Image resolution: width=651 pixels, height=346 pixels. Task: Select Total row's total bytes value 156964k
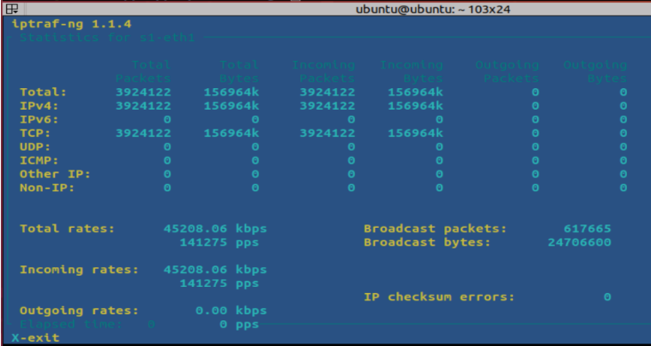(232, 92)
